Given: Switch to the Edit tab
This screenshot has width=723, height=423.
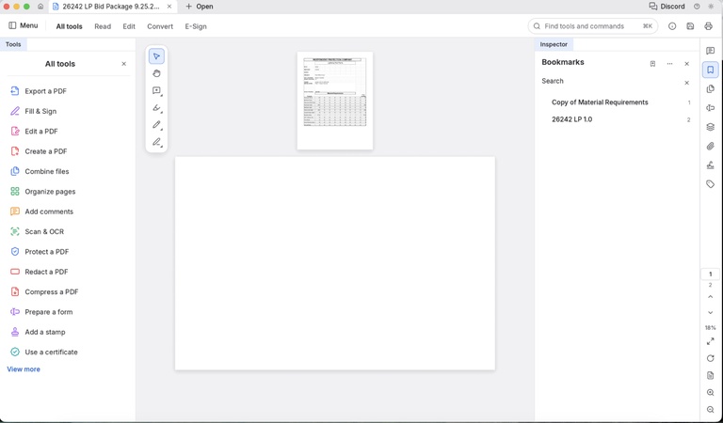Looking at the screenshot, I should point(129,26).
